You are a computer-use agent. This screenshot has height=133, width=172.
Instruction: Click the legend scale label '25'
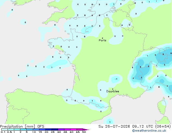pyautogui.click(x=53, y=132)
